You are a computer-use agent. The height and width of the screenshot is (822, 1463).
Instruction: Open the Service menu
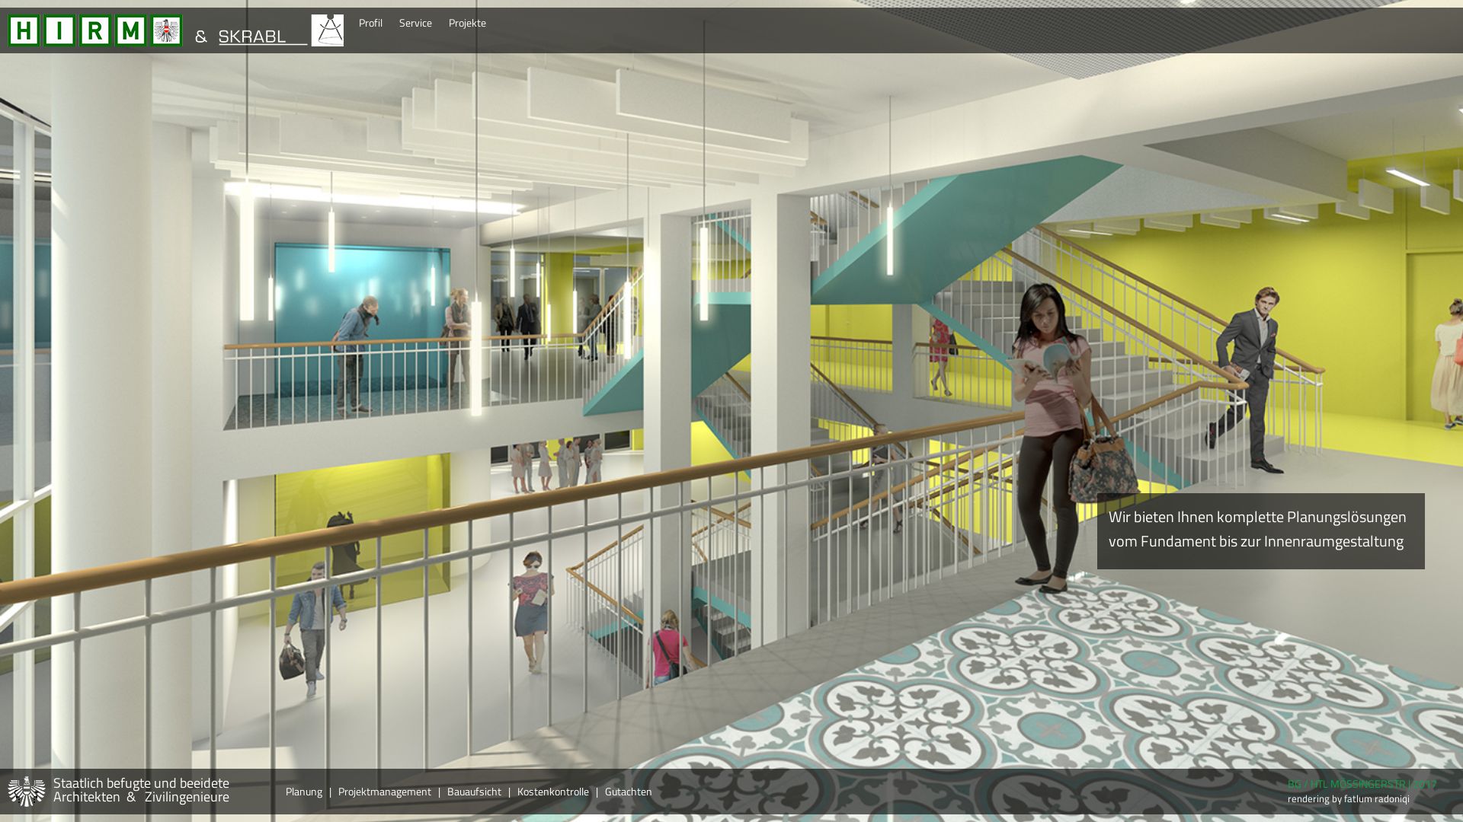(x=415, y=23)
